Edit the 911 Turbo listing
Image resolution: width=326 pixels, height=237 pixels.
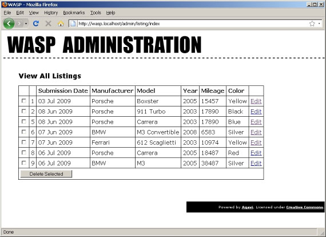(256, 112)
